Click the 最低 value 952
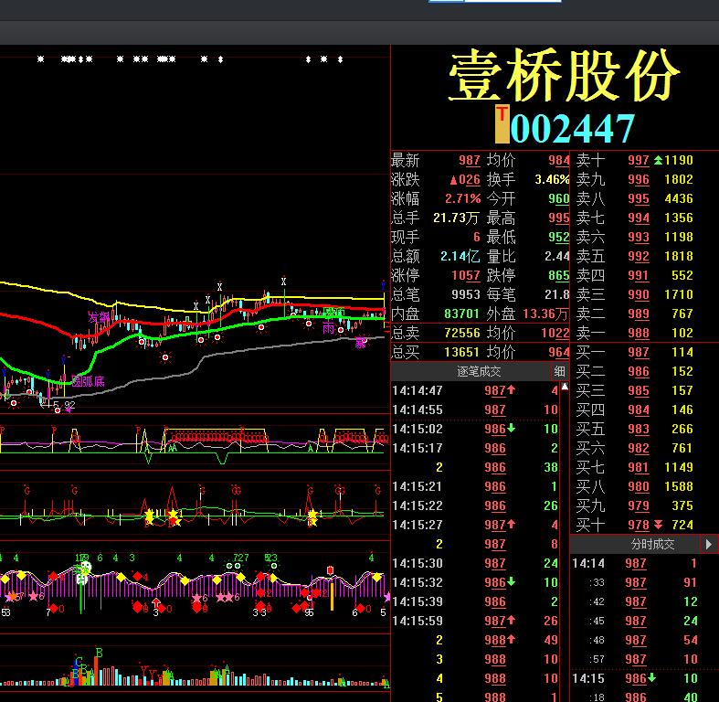719x702 pixels. [x=558, y=238]
